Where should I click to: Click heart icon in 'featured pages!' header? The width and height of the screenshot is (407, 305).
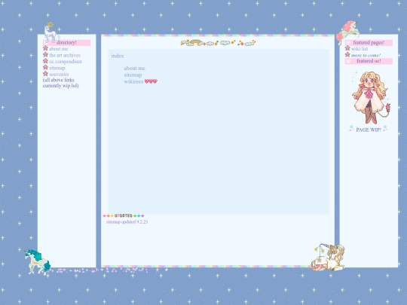click(348, 43)
